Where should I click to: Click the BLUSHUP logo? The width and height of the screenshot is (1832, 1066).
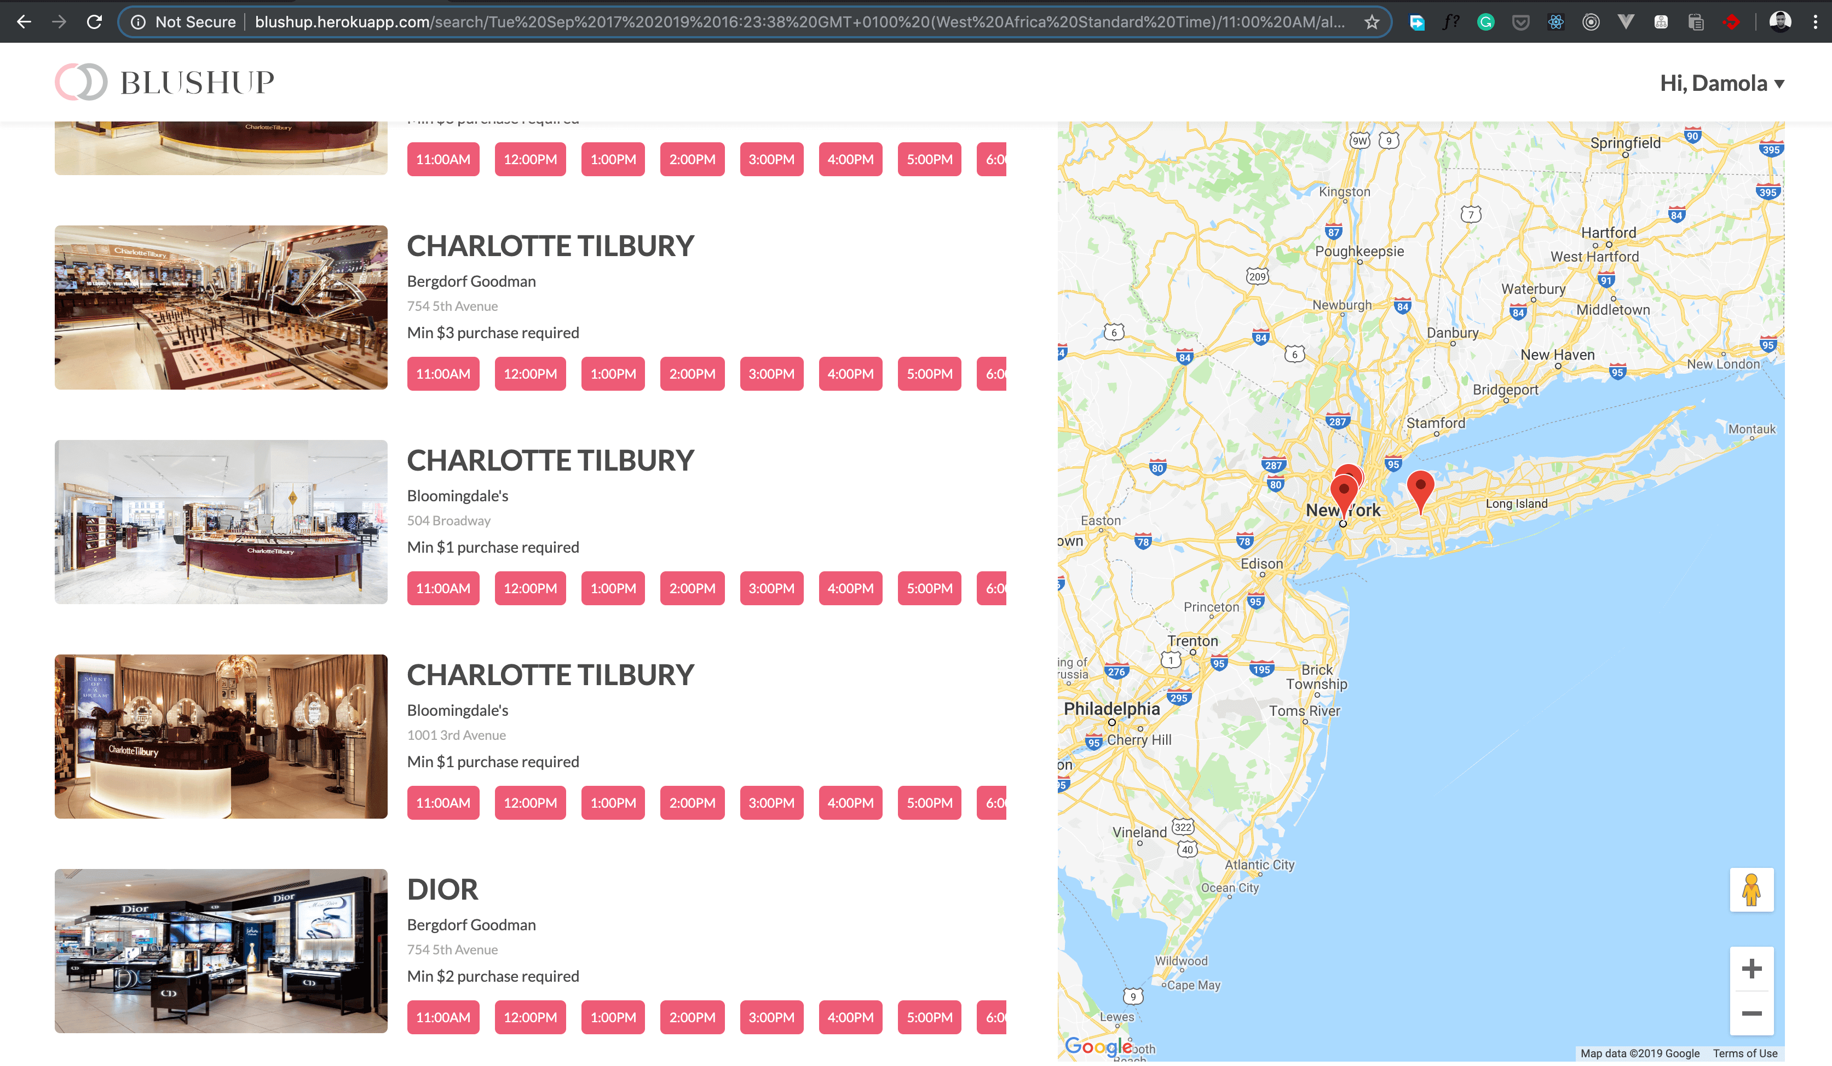pyautogui.click(x=165, y=82)
